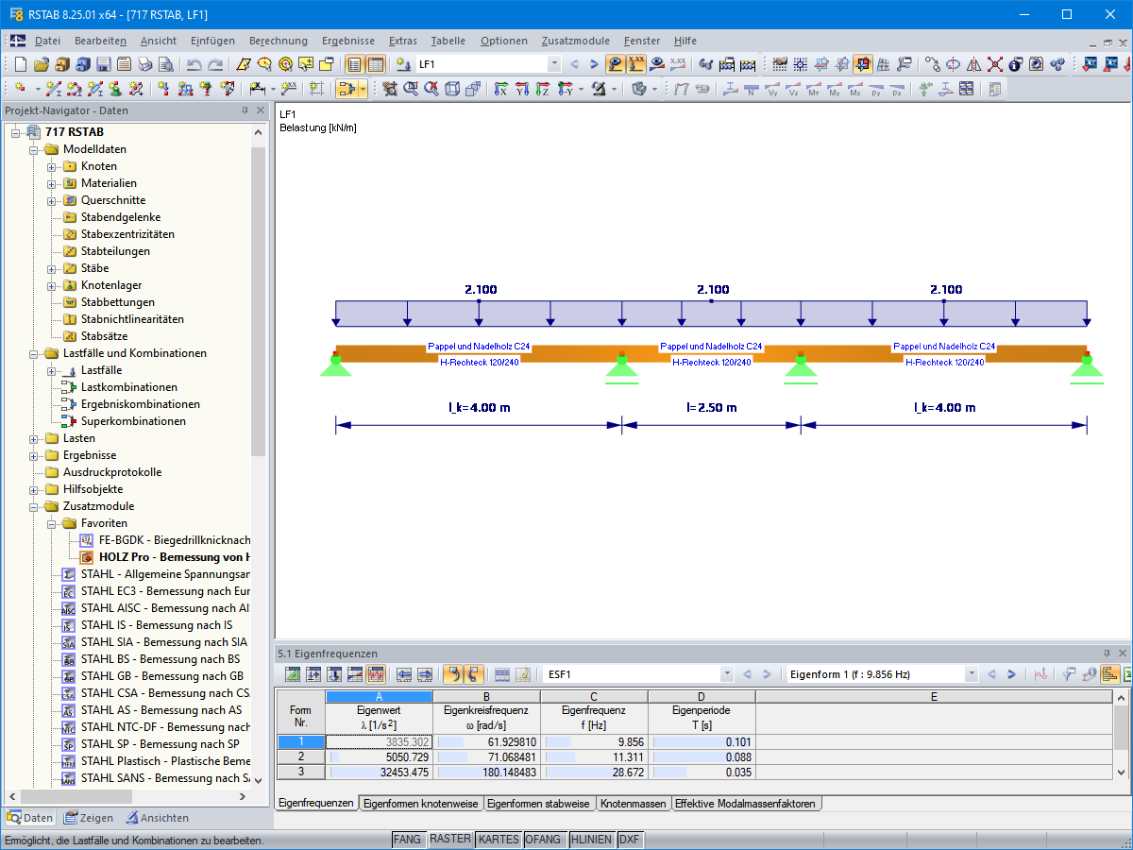1133x850 pixels.
Task: Click the New file icon
Action: point(21,64)
